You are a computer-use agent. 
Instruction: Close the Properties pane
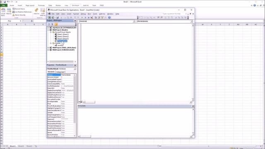[x=75, y=65]
